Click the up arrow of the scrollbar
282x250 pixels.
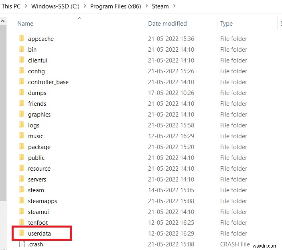(x=3, y=21)
